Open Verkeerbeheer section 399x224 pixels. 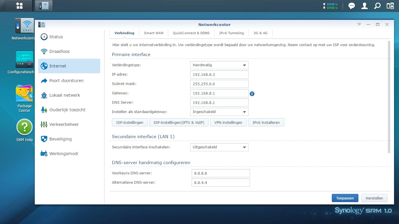click(69, 124)
